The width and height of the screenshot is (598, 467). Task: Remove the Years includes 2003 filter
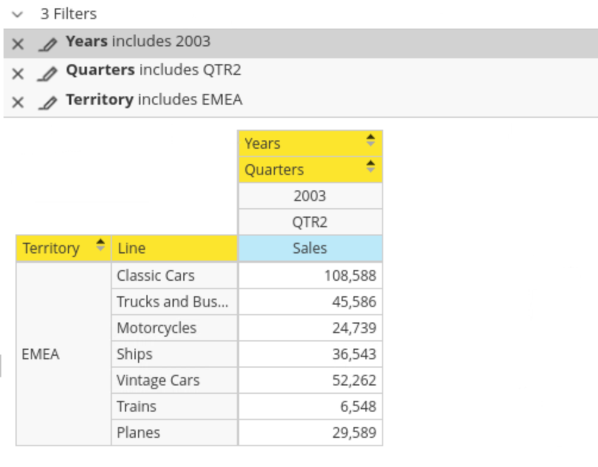click(18, 44)
